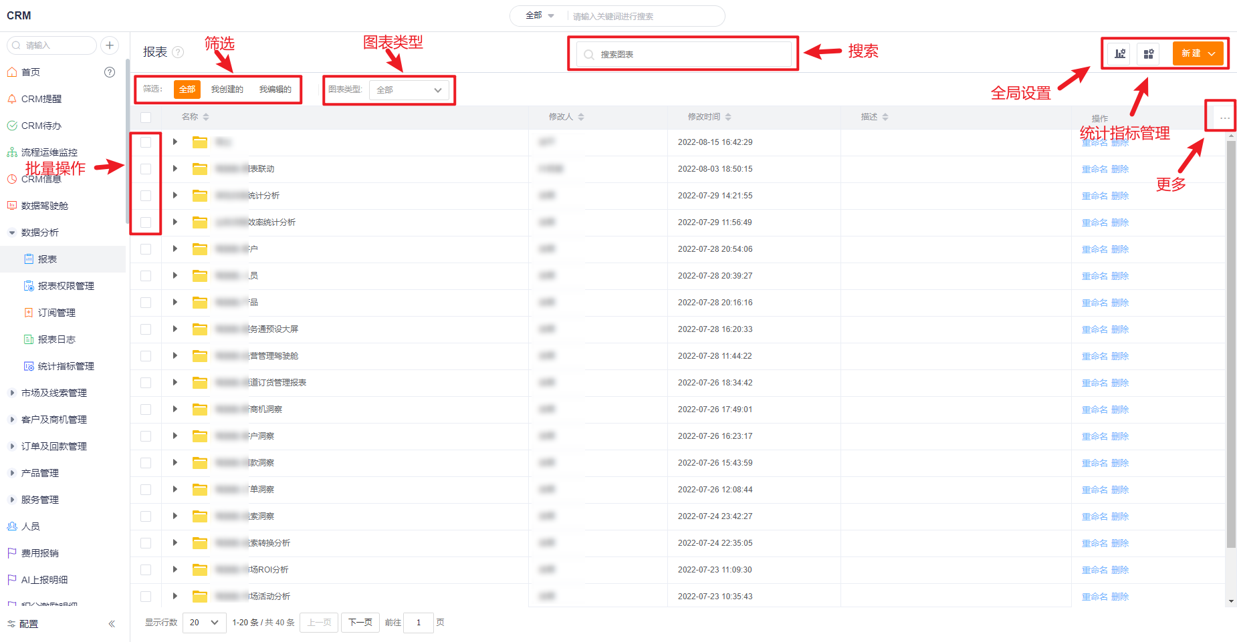Open the rows-per-page 20 dropdown
1237x642 pixels.
(x=205, y=623)
